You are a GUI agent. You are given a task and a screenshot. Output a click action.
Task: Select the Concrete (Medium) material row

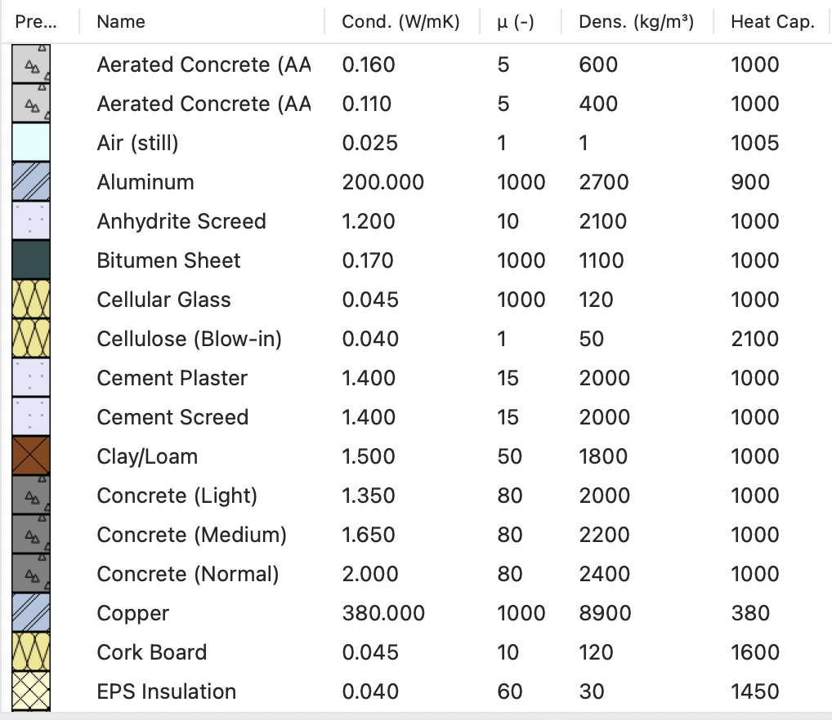pyautogui.click(x=191, y=535)
